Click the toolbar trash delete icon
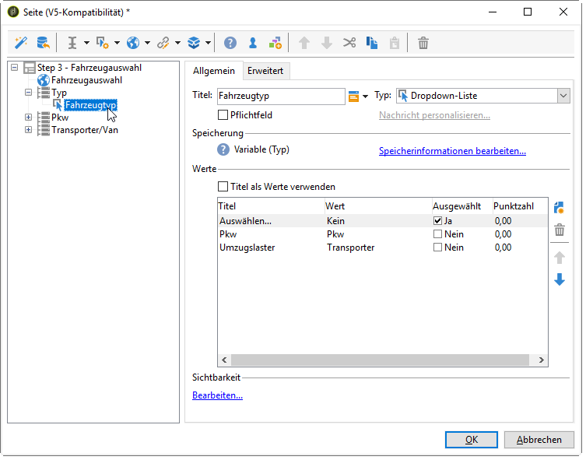 click(423, 43)
